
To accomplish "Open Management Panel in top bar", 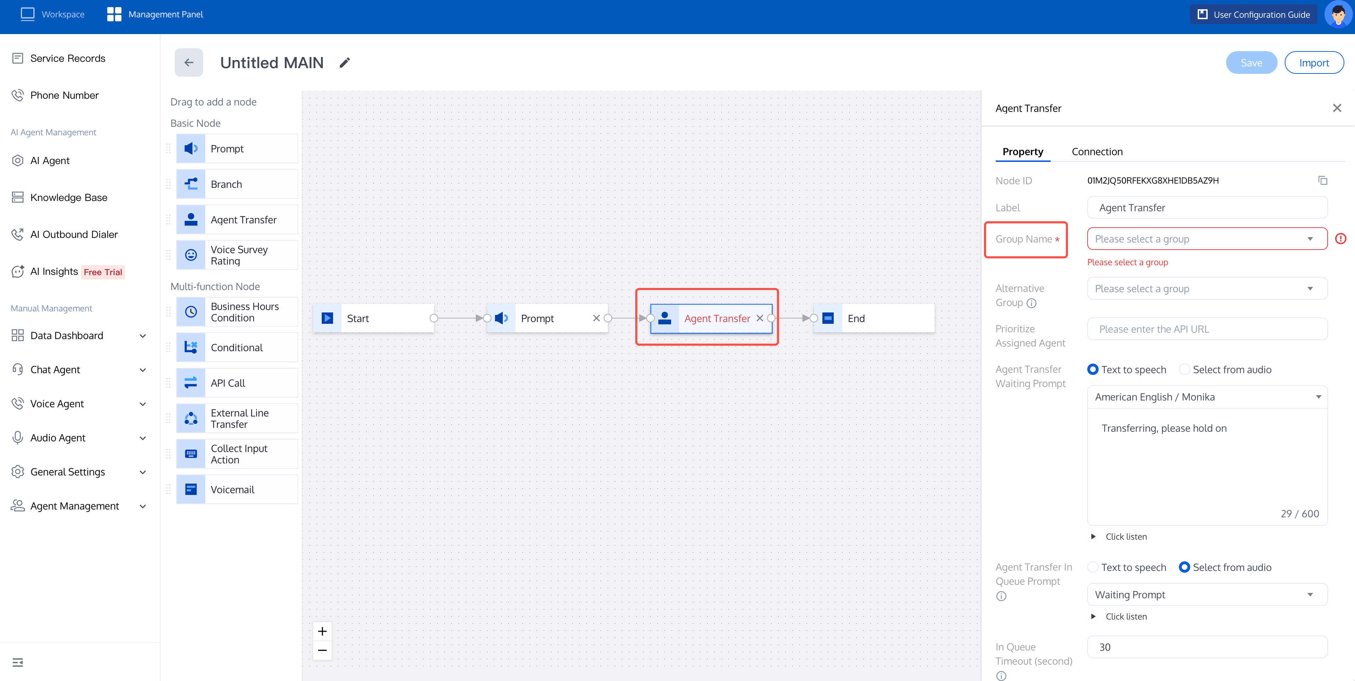I will (x=155, y=14).
